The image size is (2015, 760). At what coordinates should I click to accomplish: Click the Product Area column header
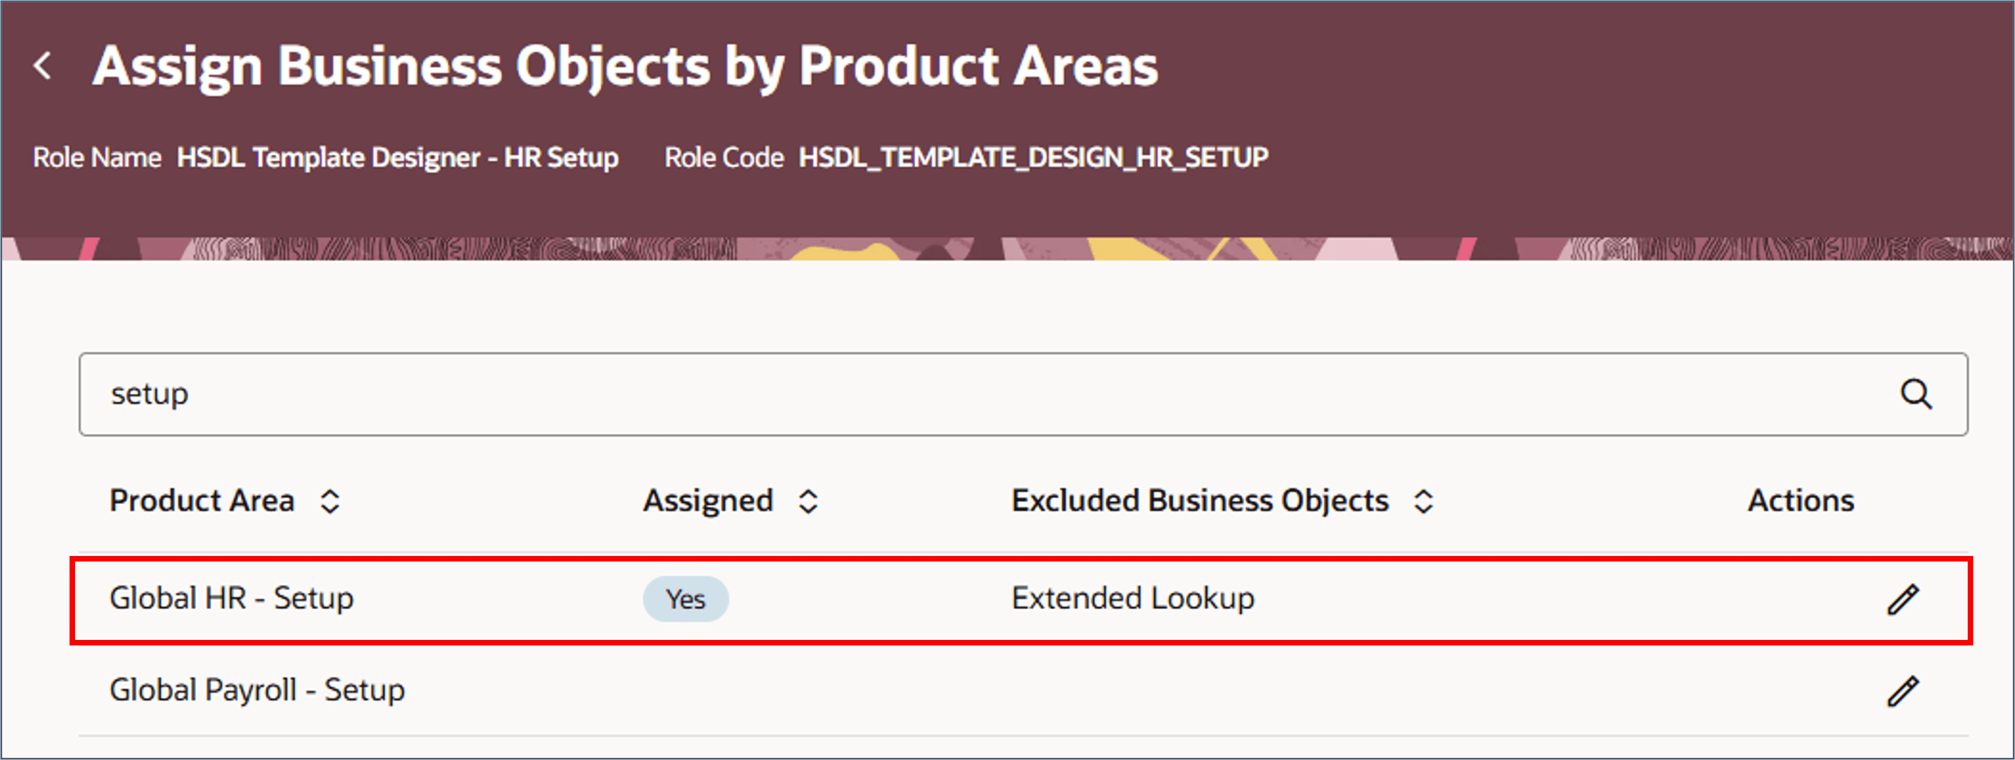pyautogui.click(x=202, y=500)
